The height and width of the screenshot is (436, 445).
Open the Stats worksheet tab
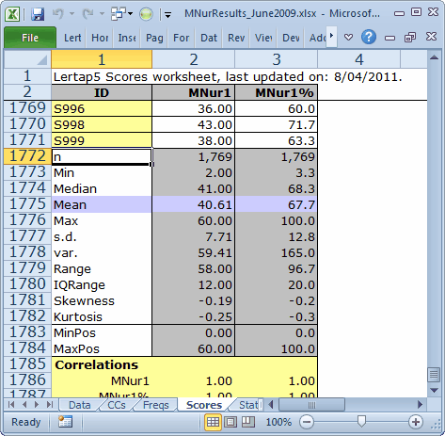tap(248, 405)
